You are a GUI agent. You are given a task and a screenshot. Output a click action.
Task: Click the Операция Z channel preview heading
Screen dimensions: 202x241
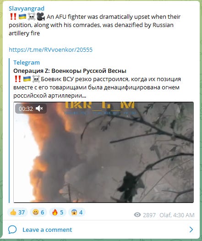click(x=70, y=71)
